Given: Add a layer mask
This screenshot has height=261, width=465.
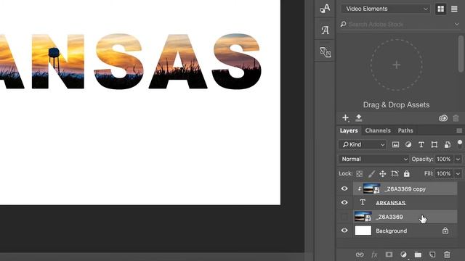Looking at the screenshot, I should point(389,254).
